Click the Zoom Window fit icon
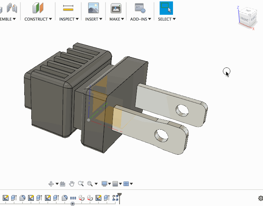 tap(90, 184)
